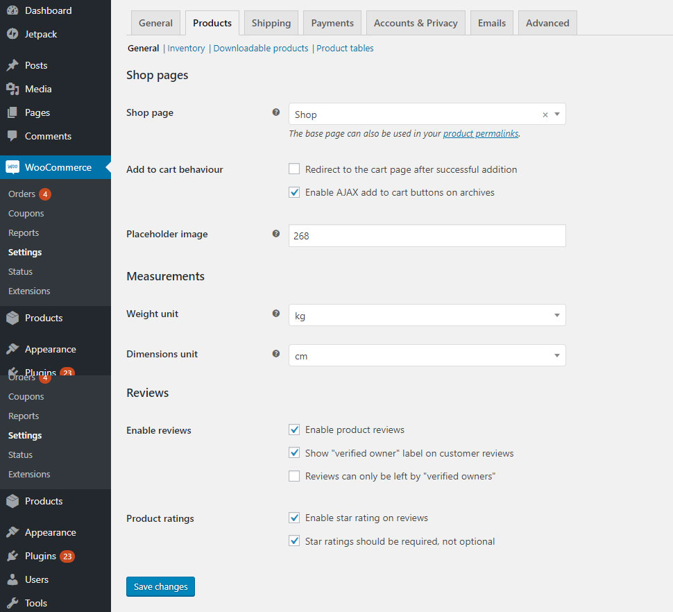Open the Tools wrench icon
The width and height of the screenshot is (673, 612).
click(12, 603)
